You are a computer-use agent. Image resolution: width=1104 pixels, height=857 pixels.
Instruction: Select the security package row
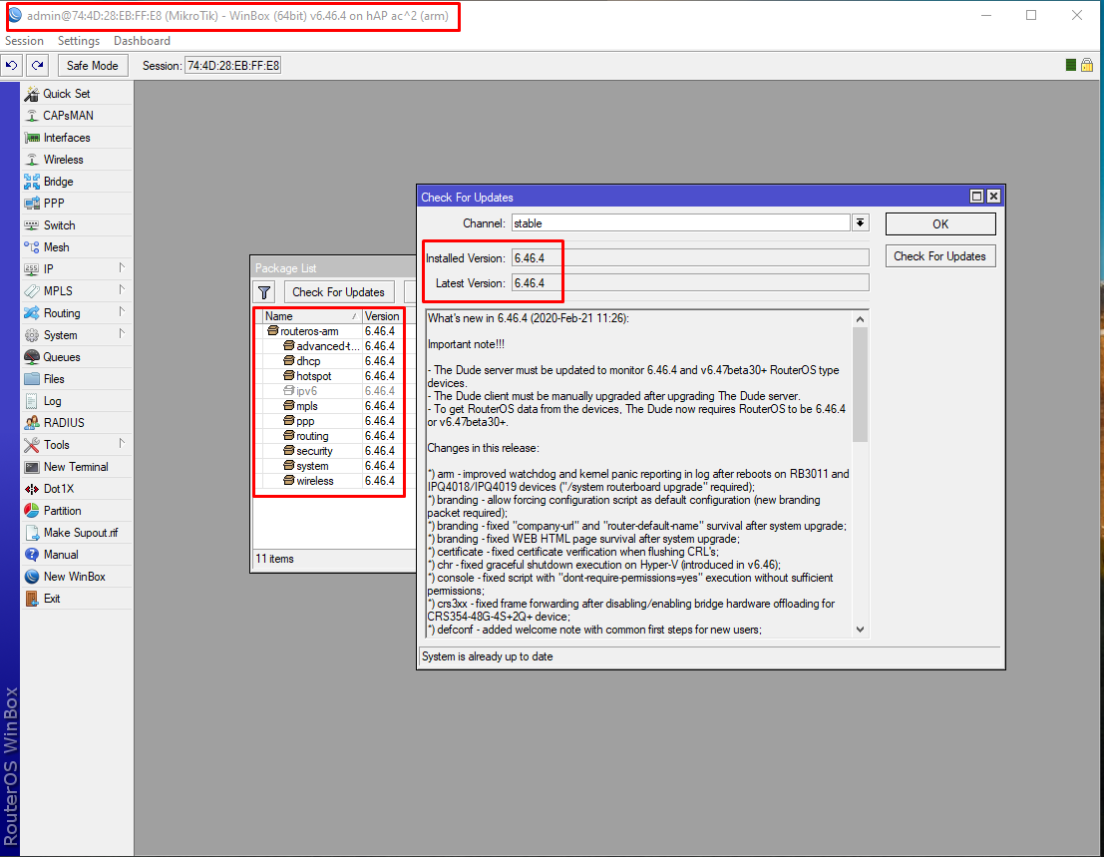click(x=329, y=451)
